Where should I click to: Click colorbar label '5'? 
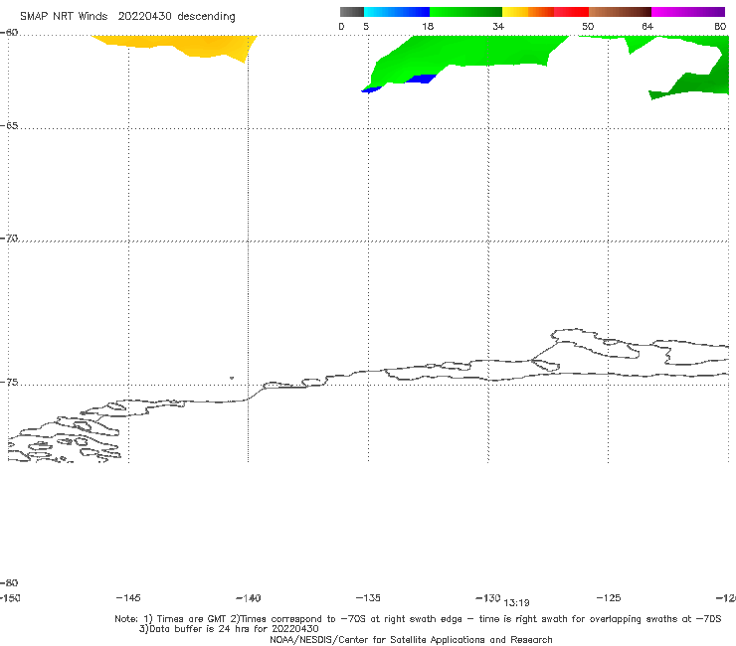[366, 26]
